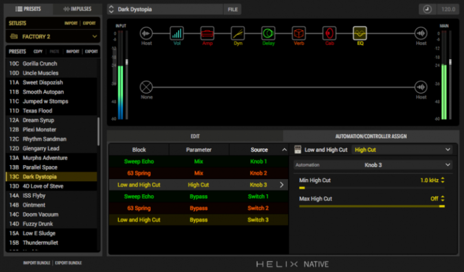Select the Vol block in signal chain
Image resolution: width=464 pixels, height=272 pixels.
pyautogui.click(x=177, y=33)
